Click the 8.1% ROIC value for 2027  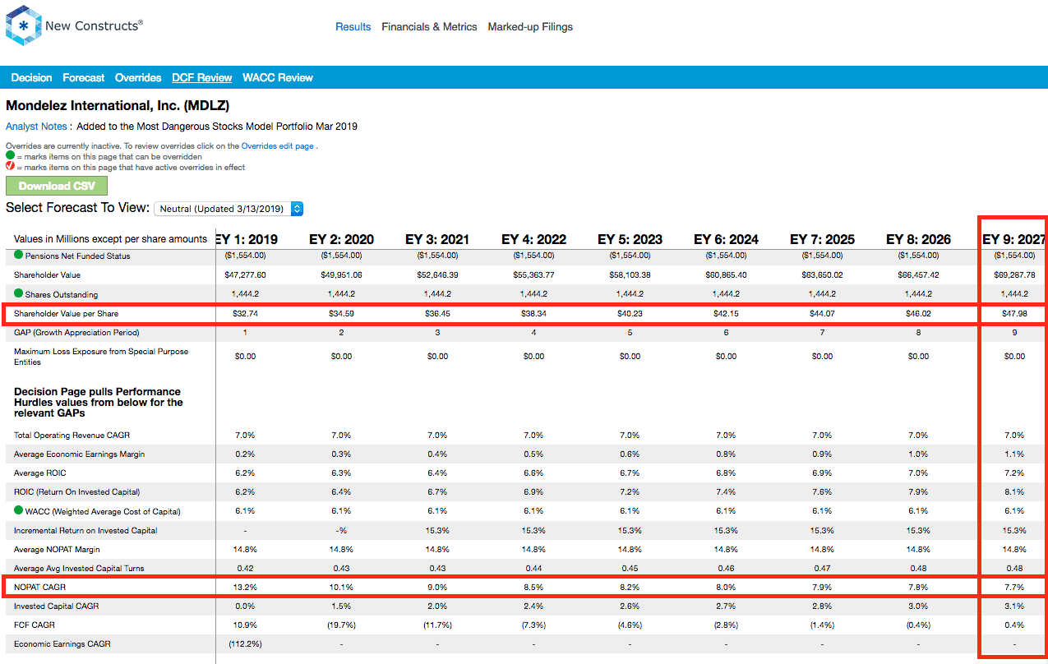pyautogui.click(x=1015, y=491)
